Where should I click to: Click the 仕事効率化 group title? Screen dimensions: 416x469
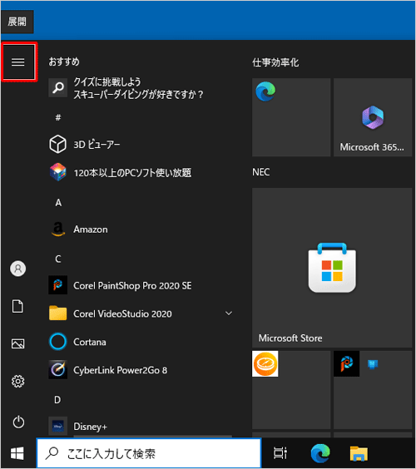(275, 62)
